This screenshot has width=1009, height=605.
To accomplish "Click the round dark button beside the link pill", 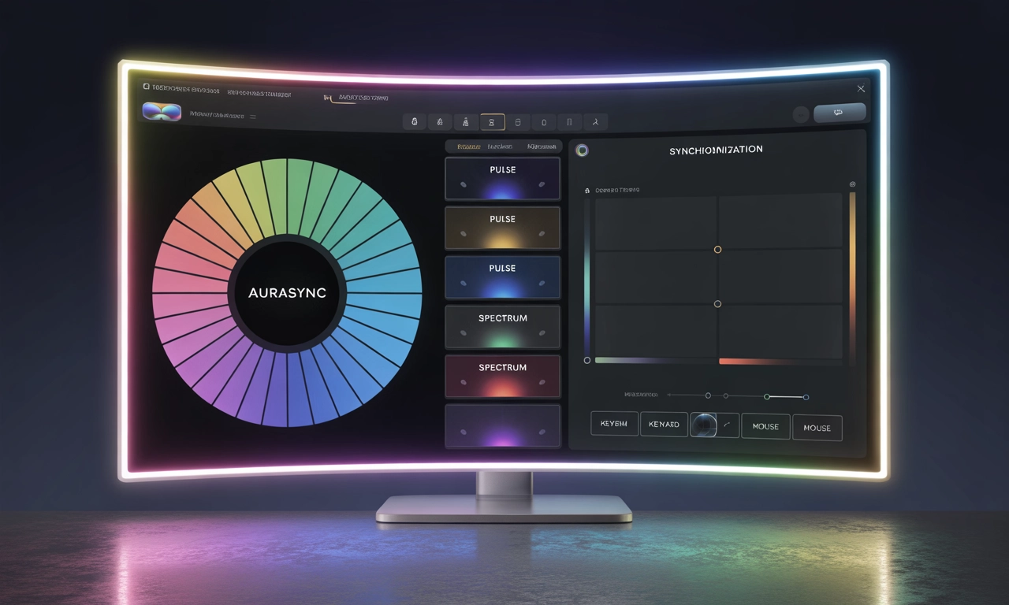I will (800, 114).
